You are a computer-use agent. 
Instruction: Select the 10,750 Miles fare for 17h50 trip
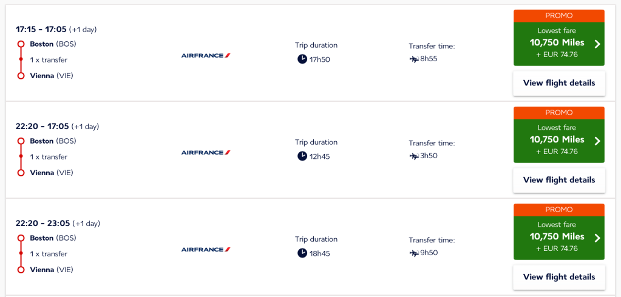557,43
